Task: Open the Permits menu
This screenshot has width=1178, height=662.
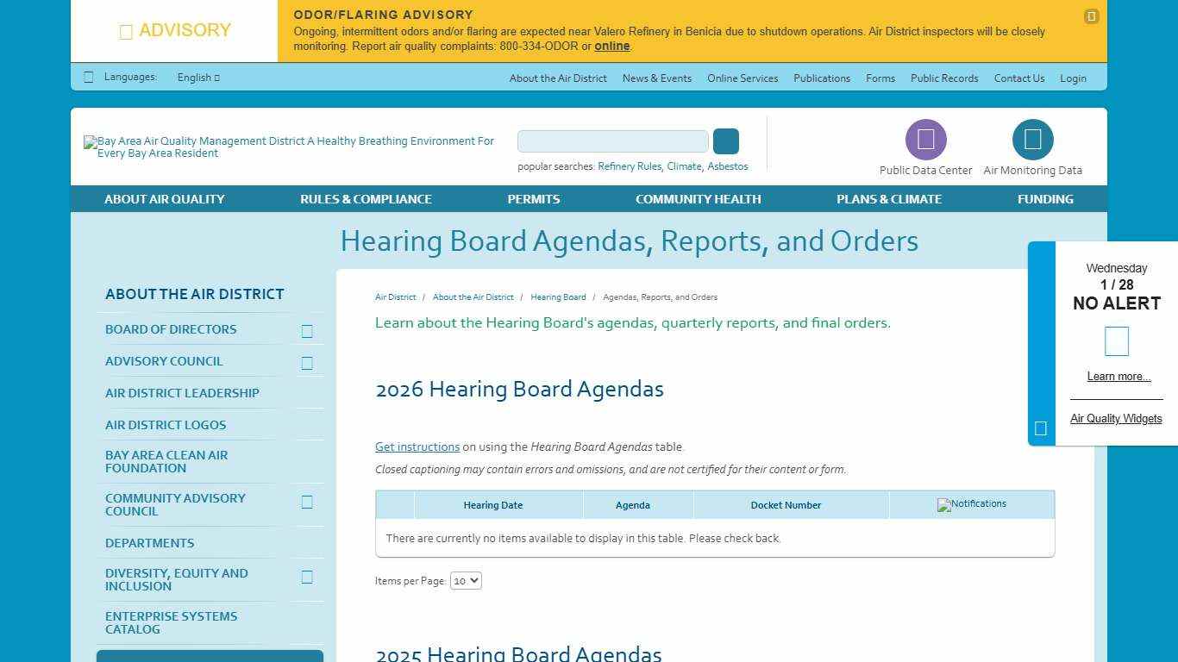Action: 533,199
